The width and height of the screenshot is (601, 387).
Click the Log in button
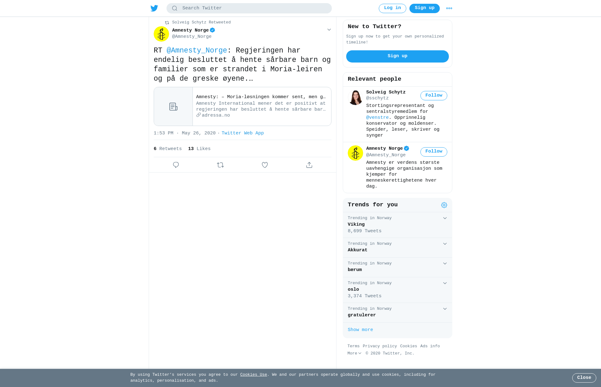392,8
